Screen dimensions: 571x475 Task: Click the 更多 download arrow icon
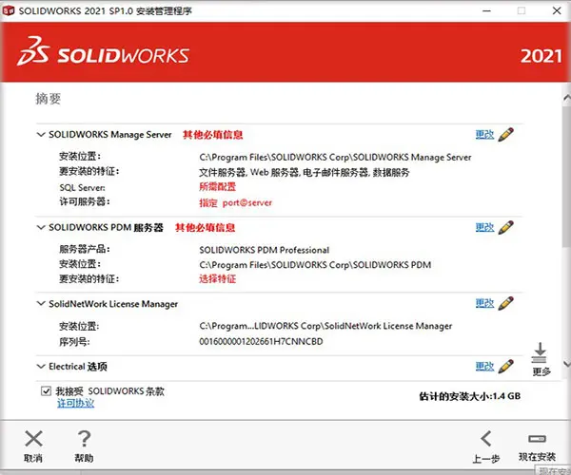(540, 352)
